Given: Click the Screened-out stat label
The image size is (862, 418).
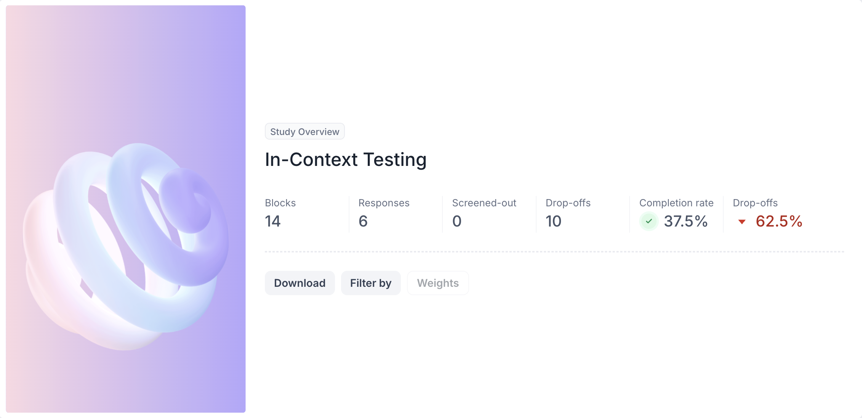Looking at the screenshot, I should (x=484, y=203).
